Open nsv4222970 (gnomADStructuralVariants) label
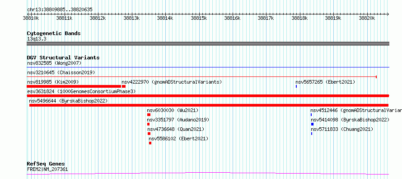402x179 pixels. (x=172, y=82)
